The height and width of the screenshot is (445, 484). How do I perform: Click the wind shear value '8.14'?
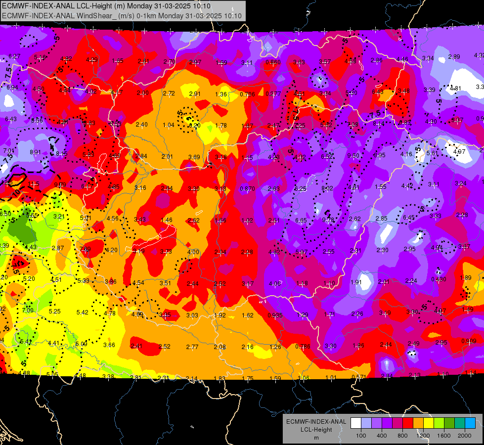click(379, 124)
